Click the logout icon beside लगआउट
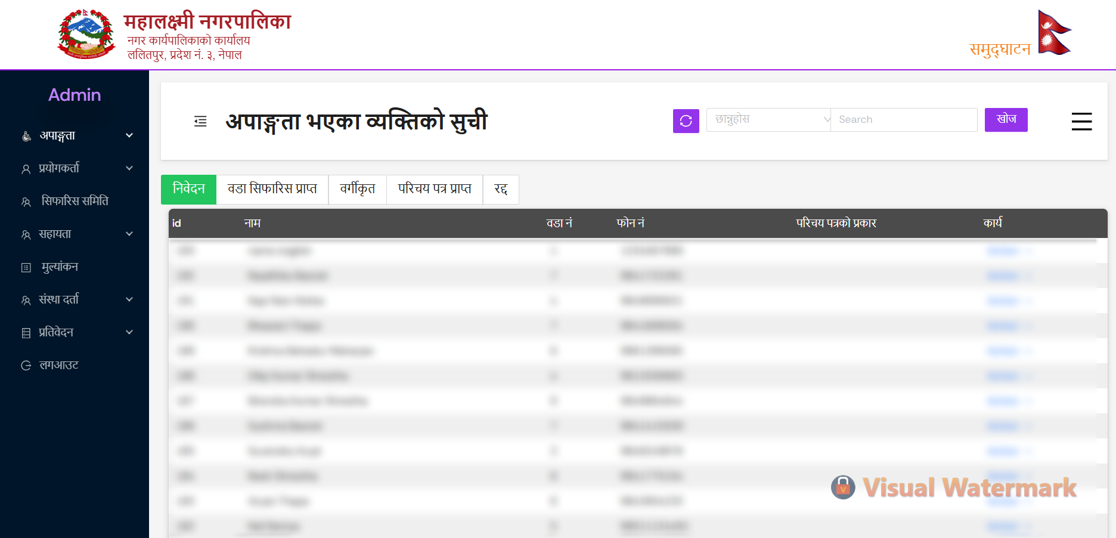The width and height of the screenshot is (1116, 538). coord(26,366)
